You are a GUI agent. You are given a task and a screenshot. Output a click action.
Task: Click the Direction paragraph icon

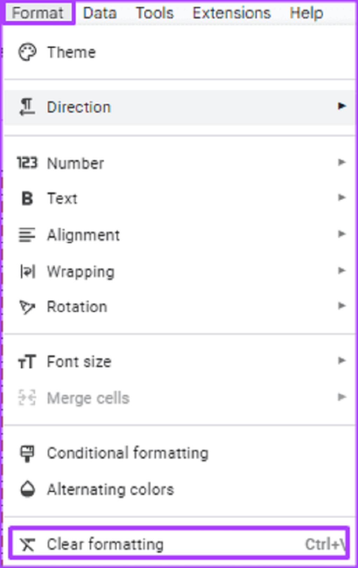(x=27, y=107)
